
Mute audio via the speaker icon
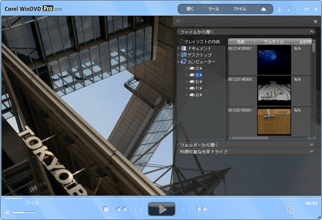(x=7, y=212)
